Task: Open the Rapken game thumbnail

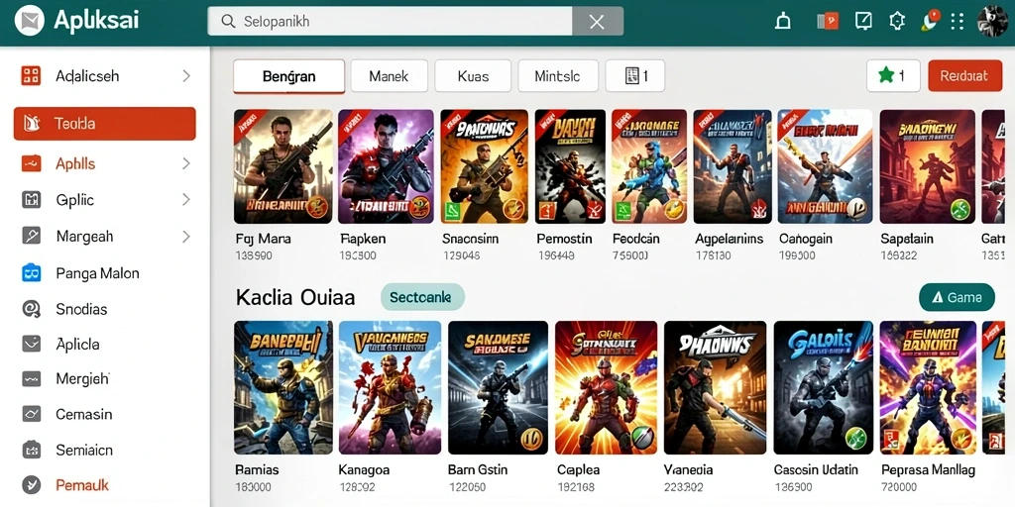Action: [386, 166]
